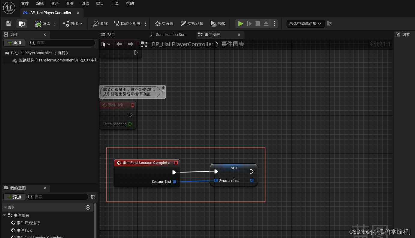415x238 pixels.
Task: Open the 调试 menu
Action: 85,4
